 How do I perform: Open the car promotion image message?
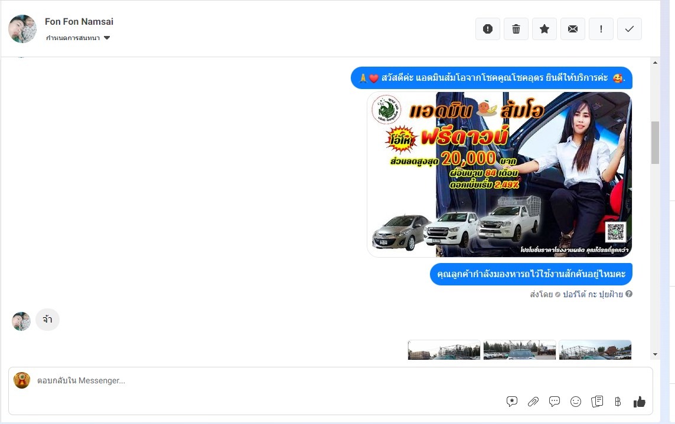pyautogui.click(x=500, y=175)
